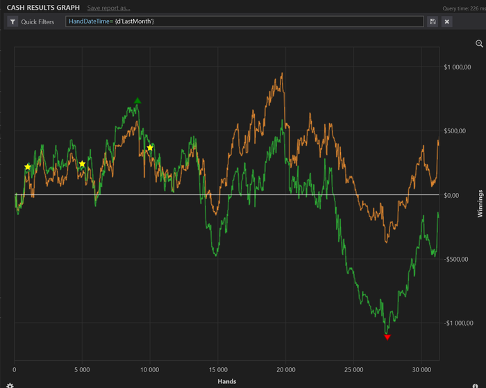Click the '5 000' x-axis label
The height and width of the screenshot is (388, 486).
click(x=82, y=370)
